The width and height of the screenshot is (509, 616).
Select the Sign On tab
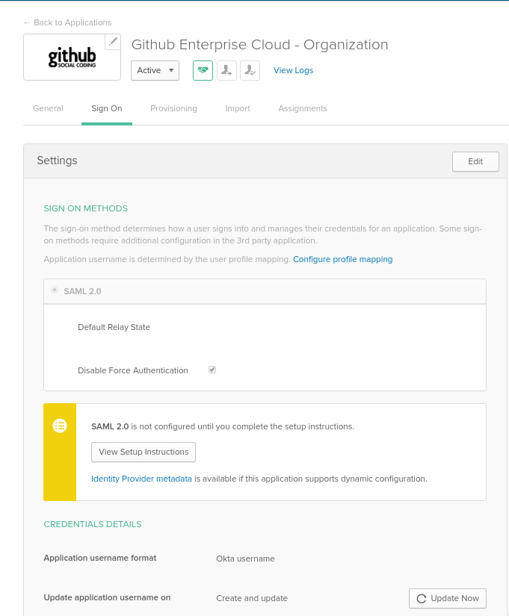coord(107,108)
